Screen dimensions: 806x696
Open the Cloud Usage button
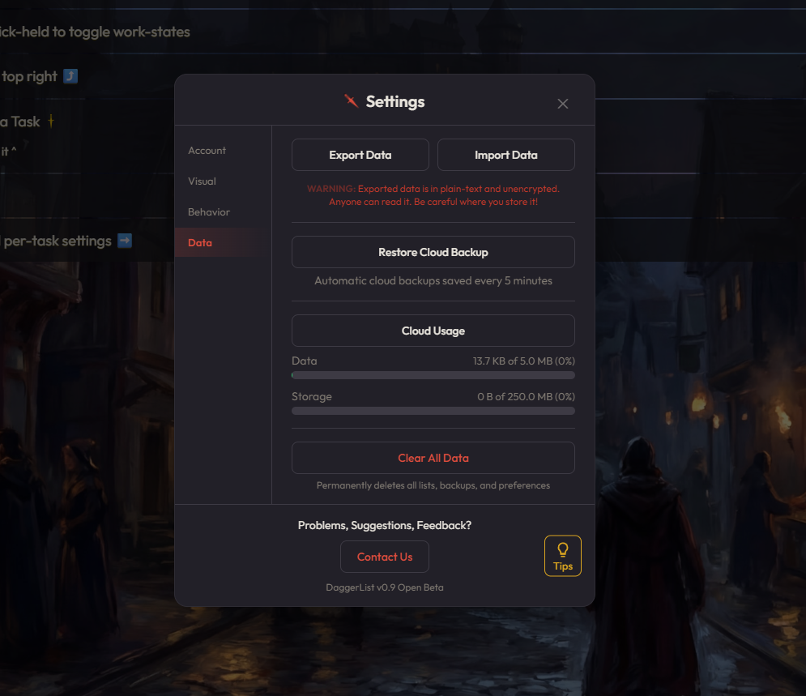433,331
